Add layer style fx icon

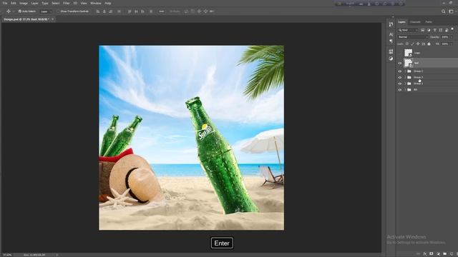[424, 254]
